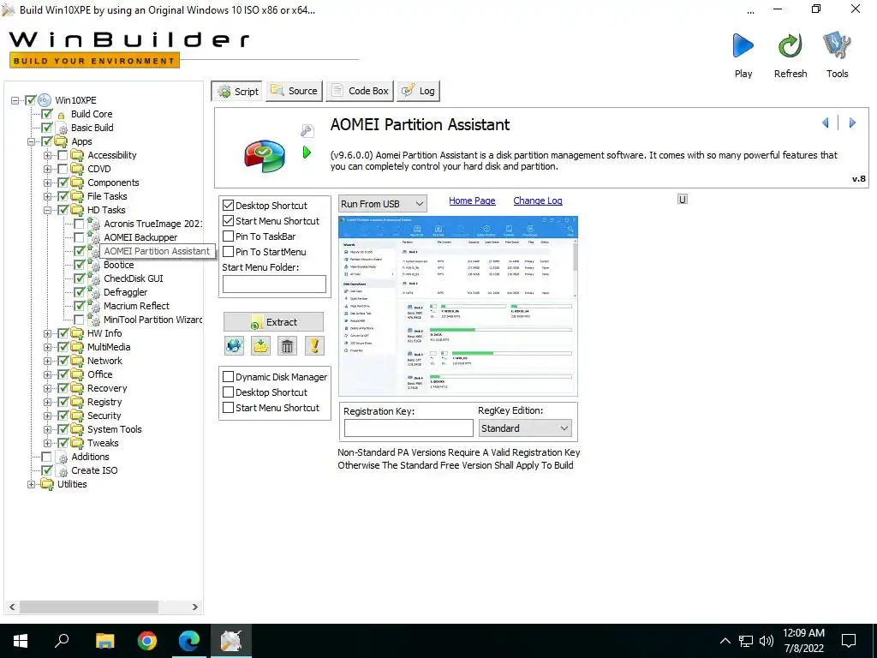Click the Extract button
877x658 pixels.
tap(273, 322)
